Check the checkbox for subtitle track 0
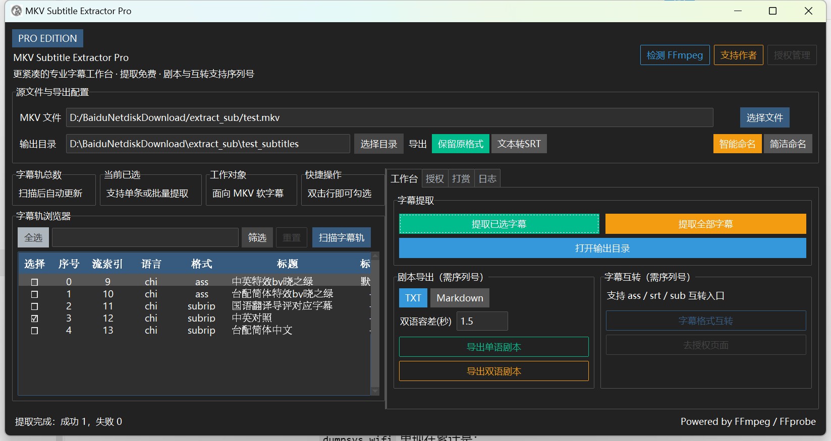Image resolution: width=831 pixels, height=441 pixels. click(x=34, y=282)
